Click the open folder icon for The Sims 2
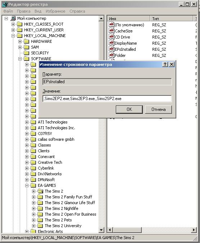Image resolution: width=200 pixels, height=243 pixels. tap(40, 191)
